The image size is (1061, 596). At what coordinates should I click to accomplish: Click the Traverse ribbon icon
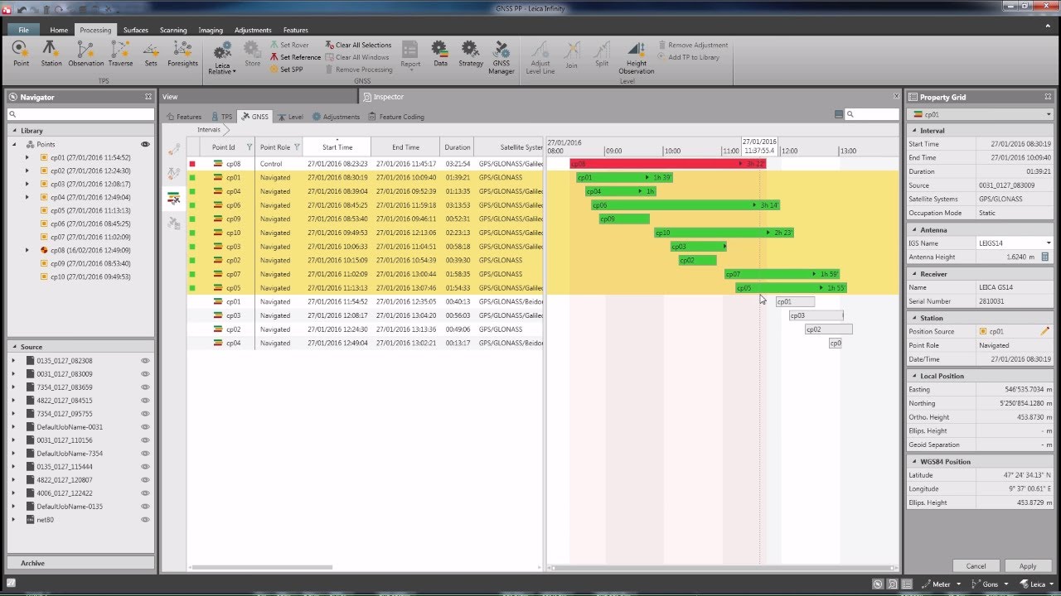(120, 54)
